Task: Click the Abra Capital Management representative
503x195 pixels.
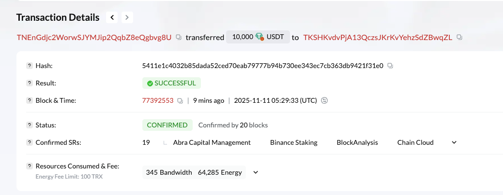Action: (x=212, y=143)
